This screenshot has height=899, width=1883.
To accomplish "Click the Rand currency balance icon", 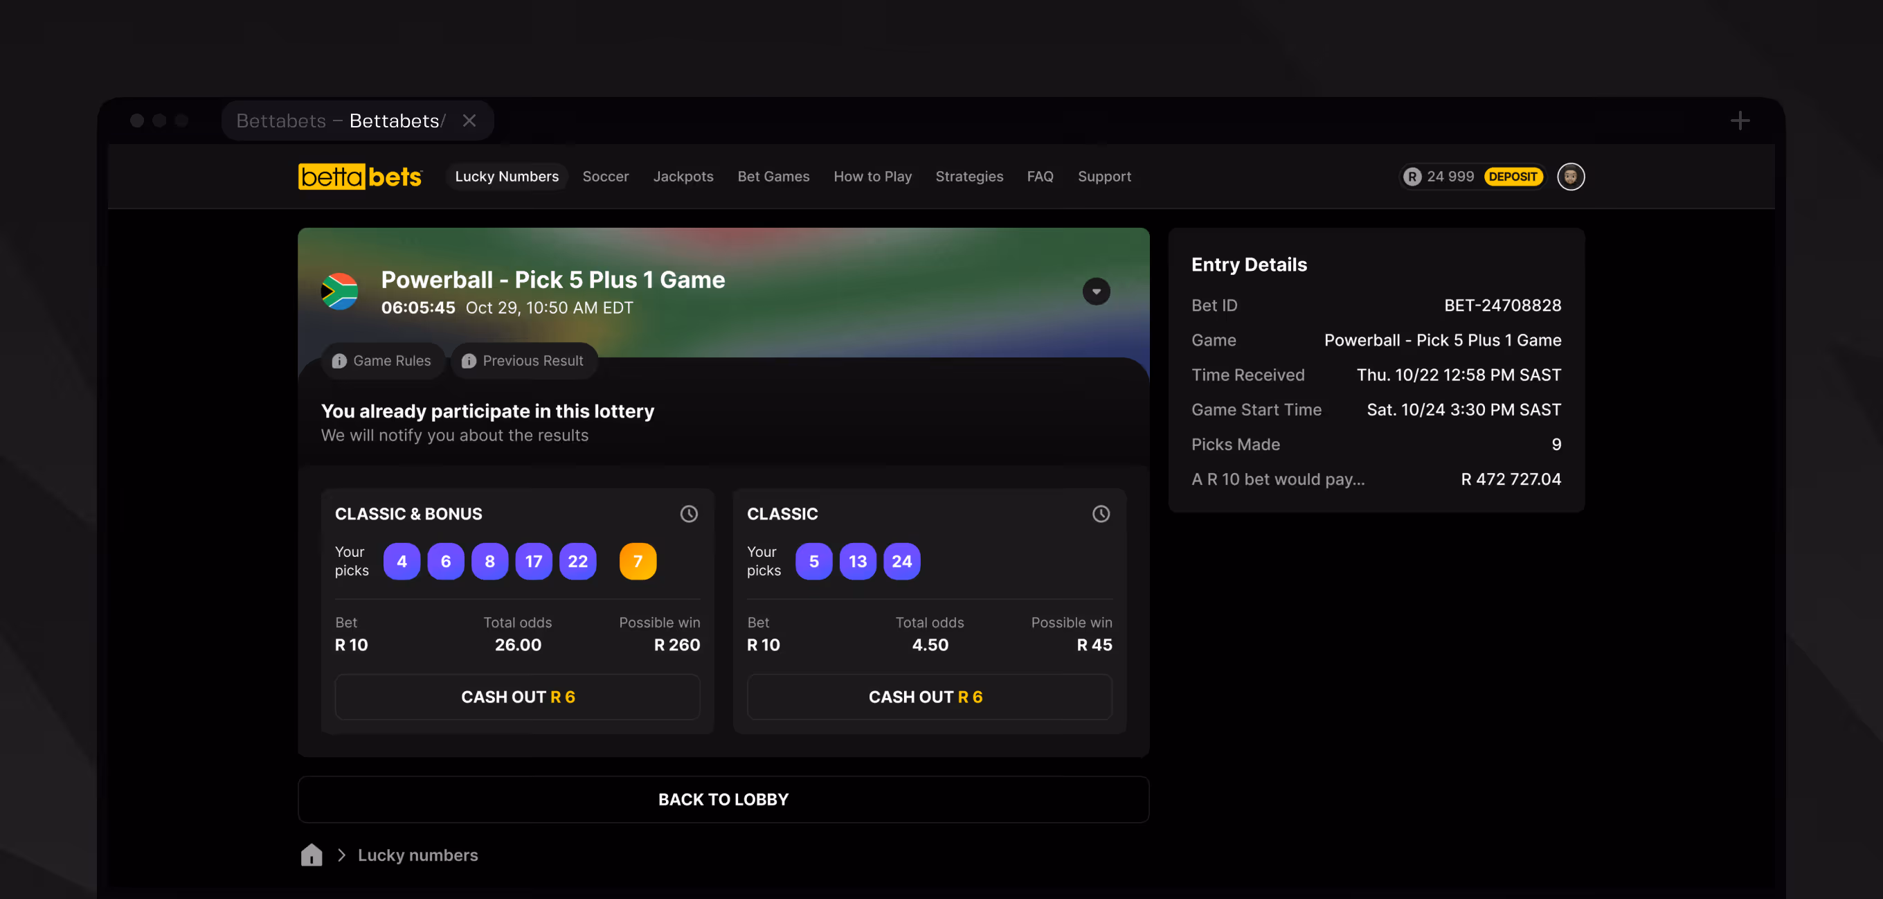I will tap(1412, 177).
